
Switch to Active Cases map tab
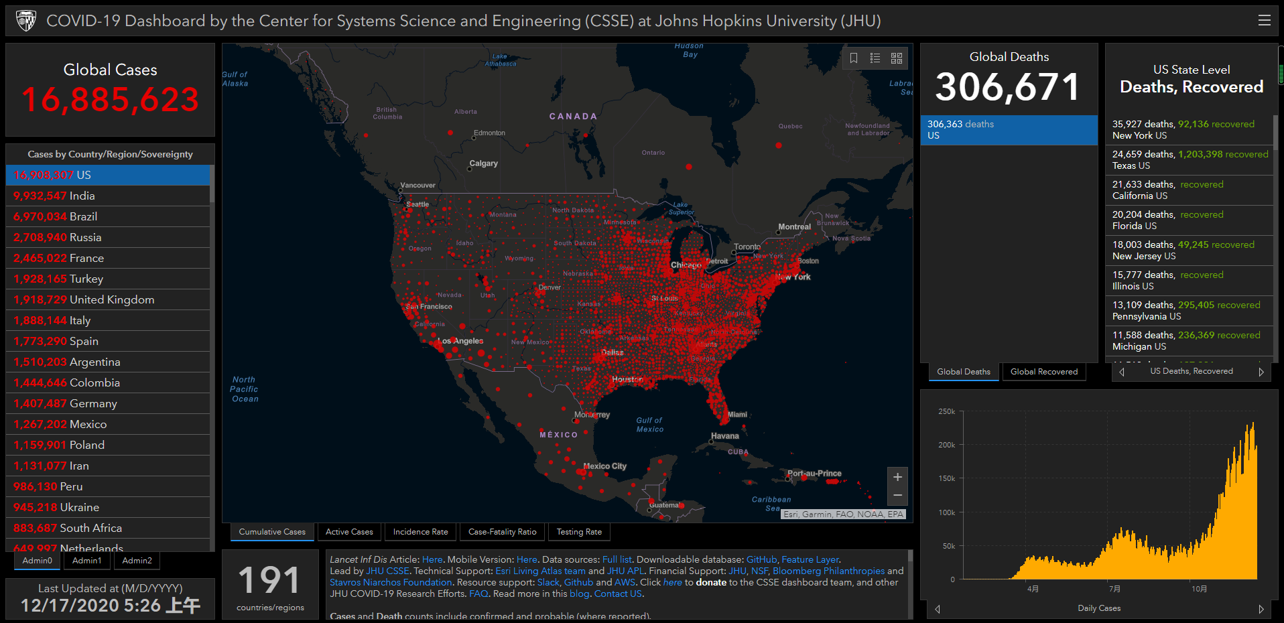point(349,532)
